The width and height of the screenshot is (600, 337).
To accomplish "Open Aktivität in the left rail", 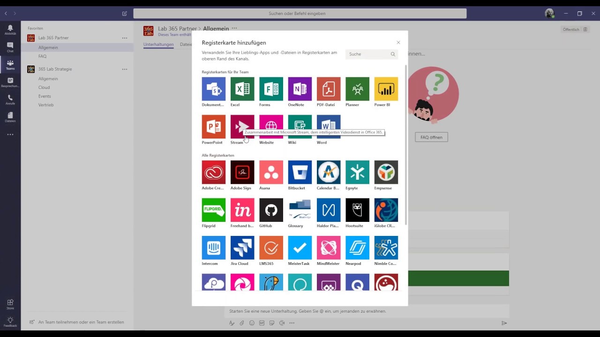I will [x=10, y=30].
